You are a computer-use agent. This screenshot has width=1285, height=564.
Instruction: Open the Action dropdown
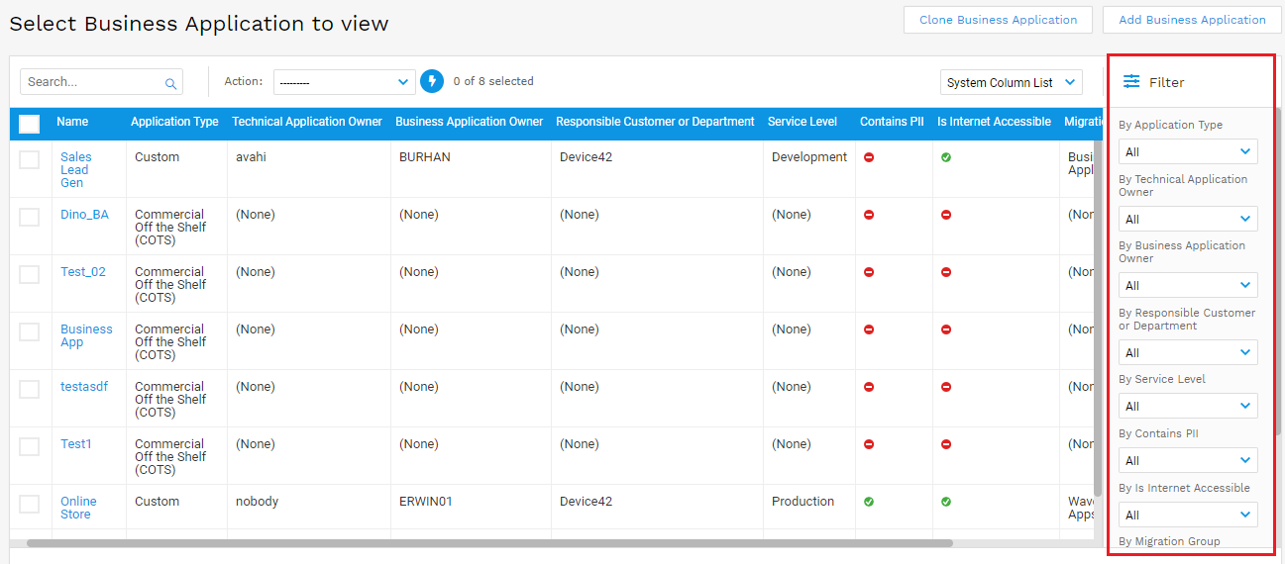(x=344, y=82)
